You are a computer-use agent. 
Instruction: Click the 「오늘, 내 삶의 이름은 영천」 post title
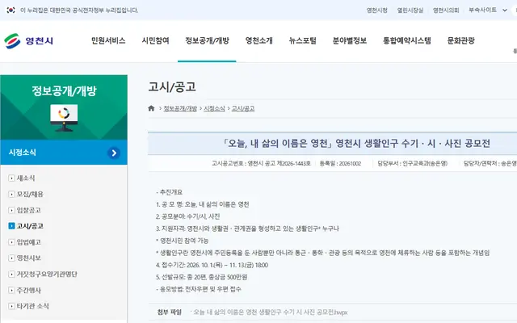click(x=355, y=144)
